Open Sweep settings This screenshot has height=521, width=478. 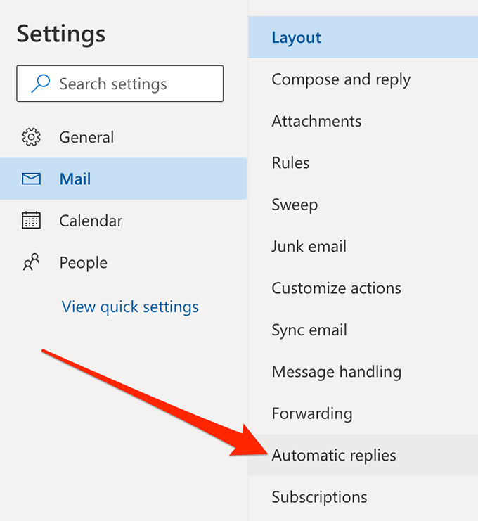363,205
